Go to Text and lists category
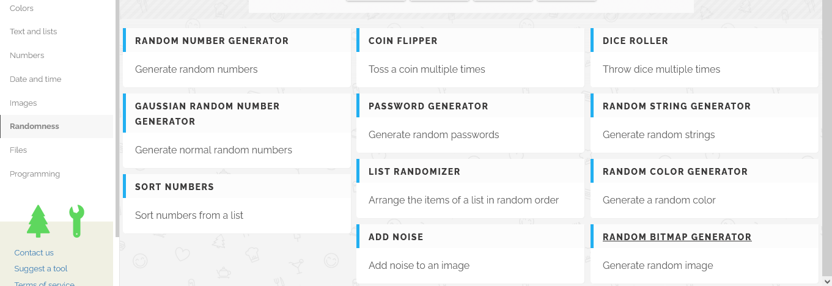The width and height of the screenshot is (832, 286). [33, 32]
